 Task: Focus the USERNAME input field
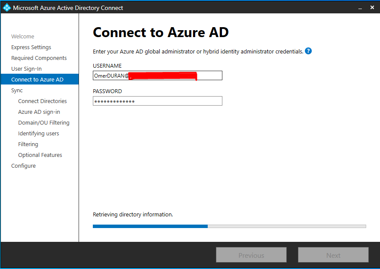(x=158, y=75)
